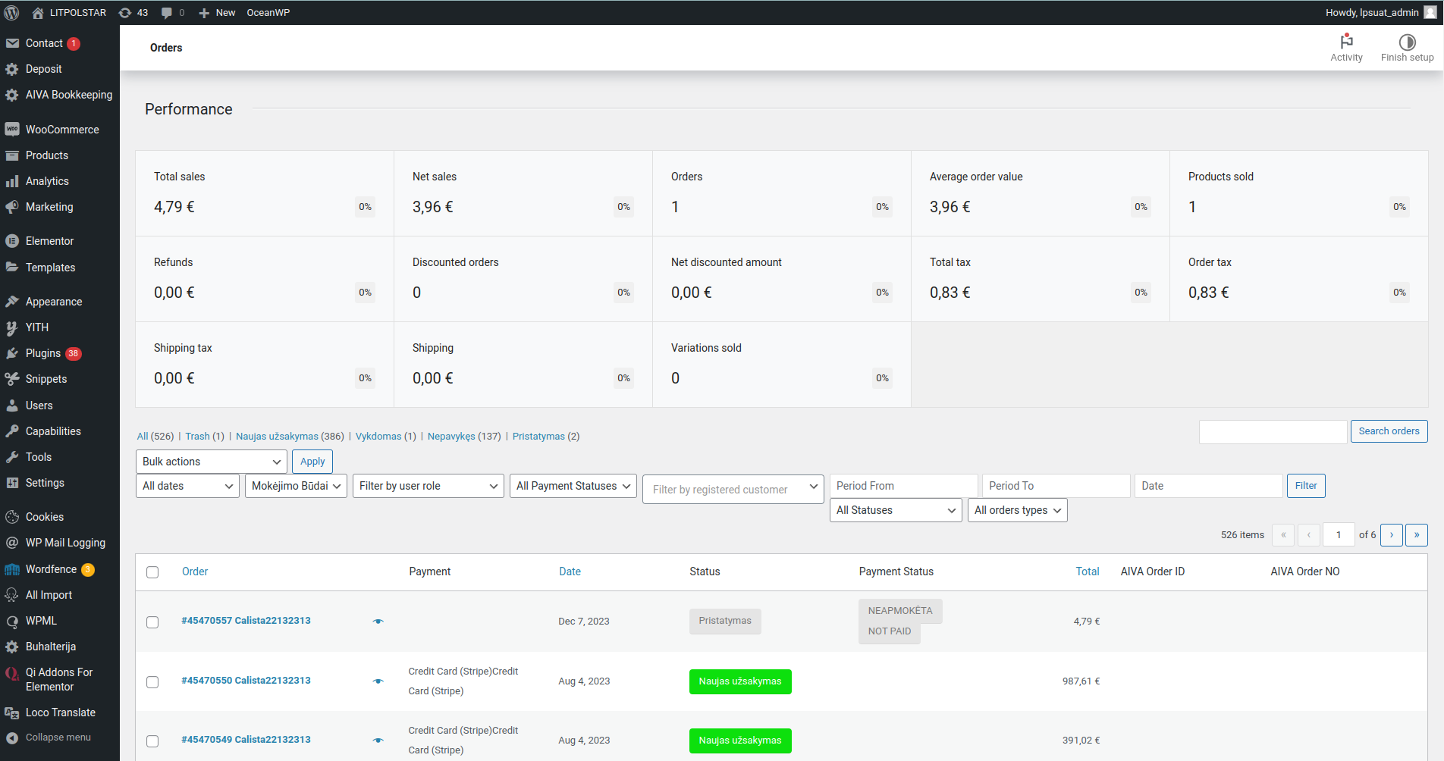Click the Users person icon
Image resolution: width=1444 pixels, height=761 pixels.
pyautogui.click(x=12, y=406)
